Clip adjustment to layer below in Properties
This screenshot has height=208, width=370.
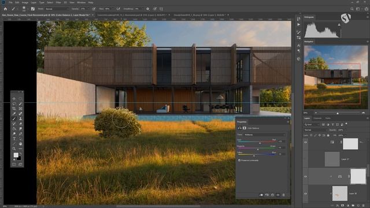point(261,195)
